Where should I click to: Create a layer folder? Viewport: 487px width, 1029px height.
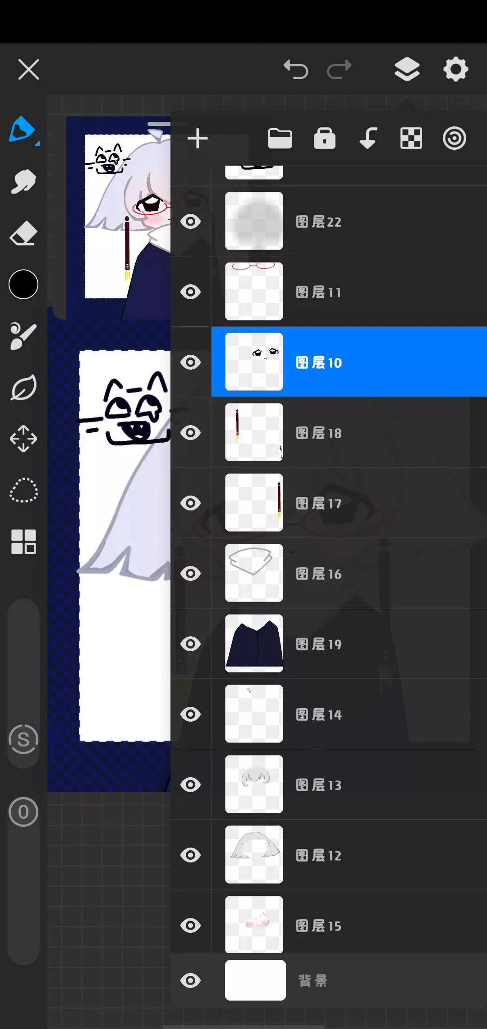pos(280,138)
